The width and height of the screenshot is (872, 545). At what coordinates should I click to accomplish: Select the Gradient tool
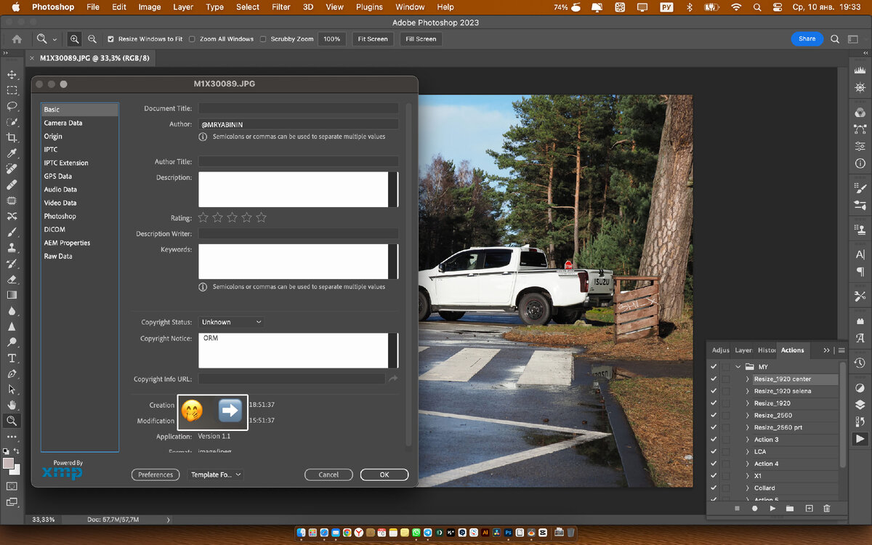pos(12,295)
